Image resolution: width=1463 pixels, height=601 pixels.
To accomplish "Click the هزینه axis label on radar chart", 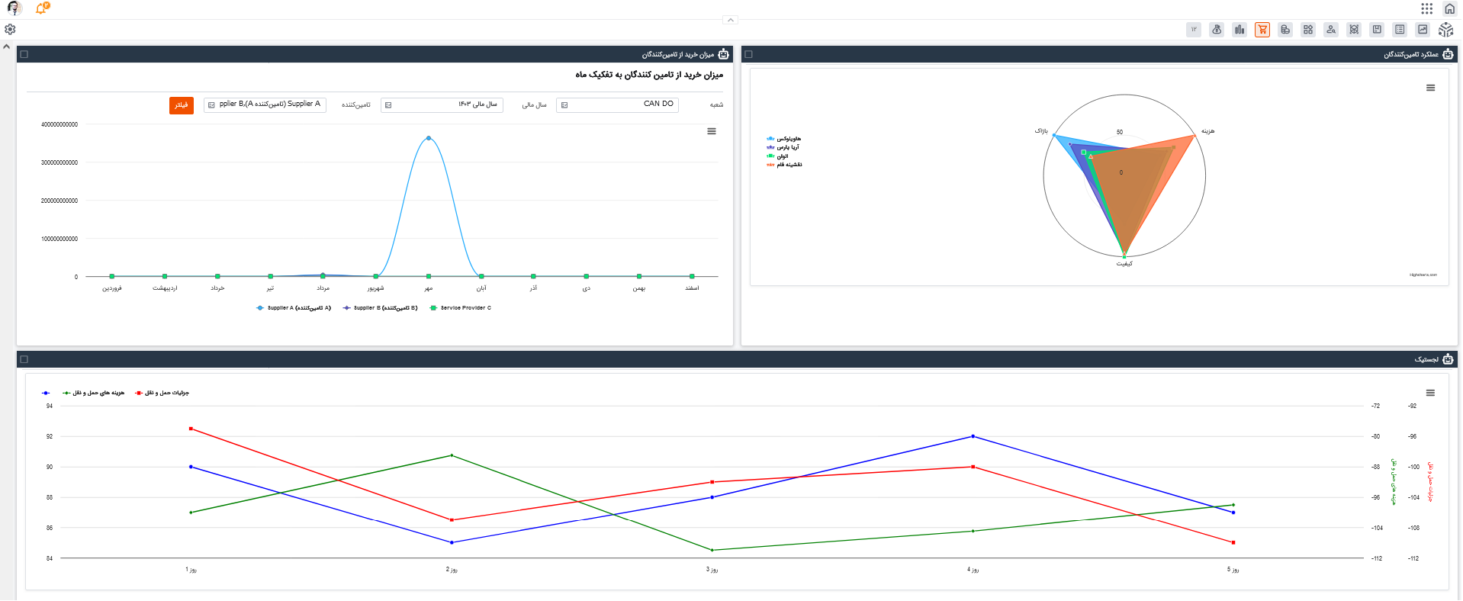I will point(1208,131).
